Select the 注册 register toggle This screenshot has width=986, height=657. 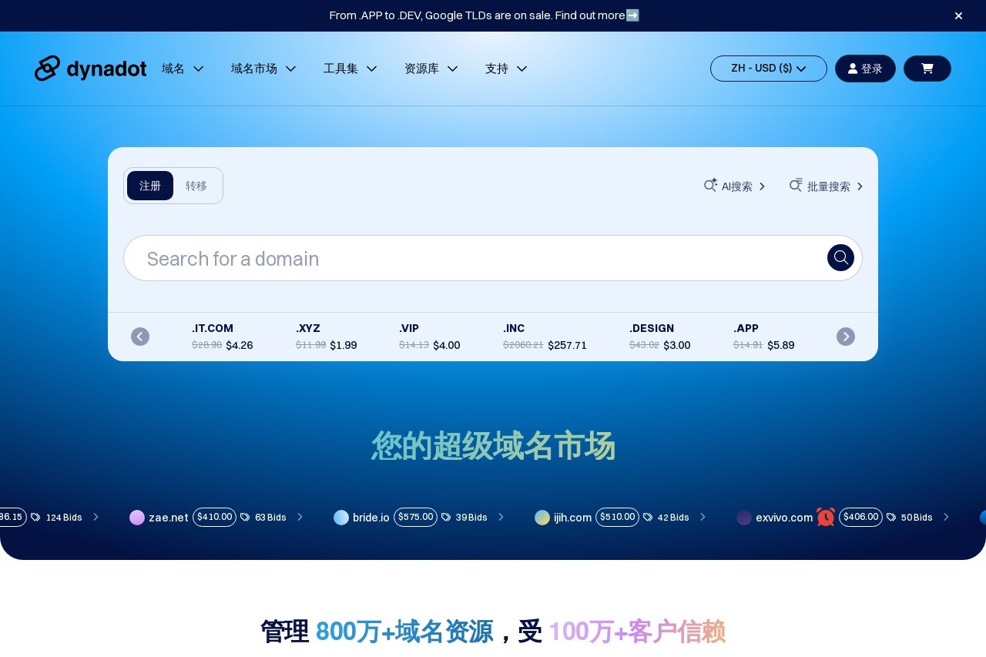coord(150,186)
